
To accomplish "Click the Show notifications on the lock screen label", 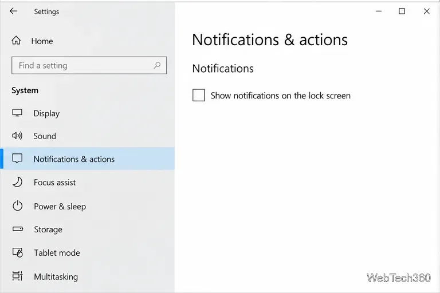I will pos(281,96).
